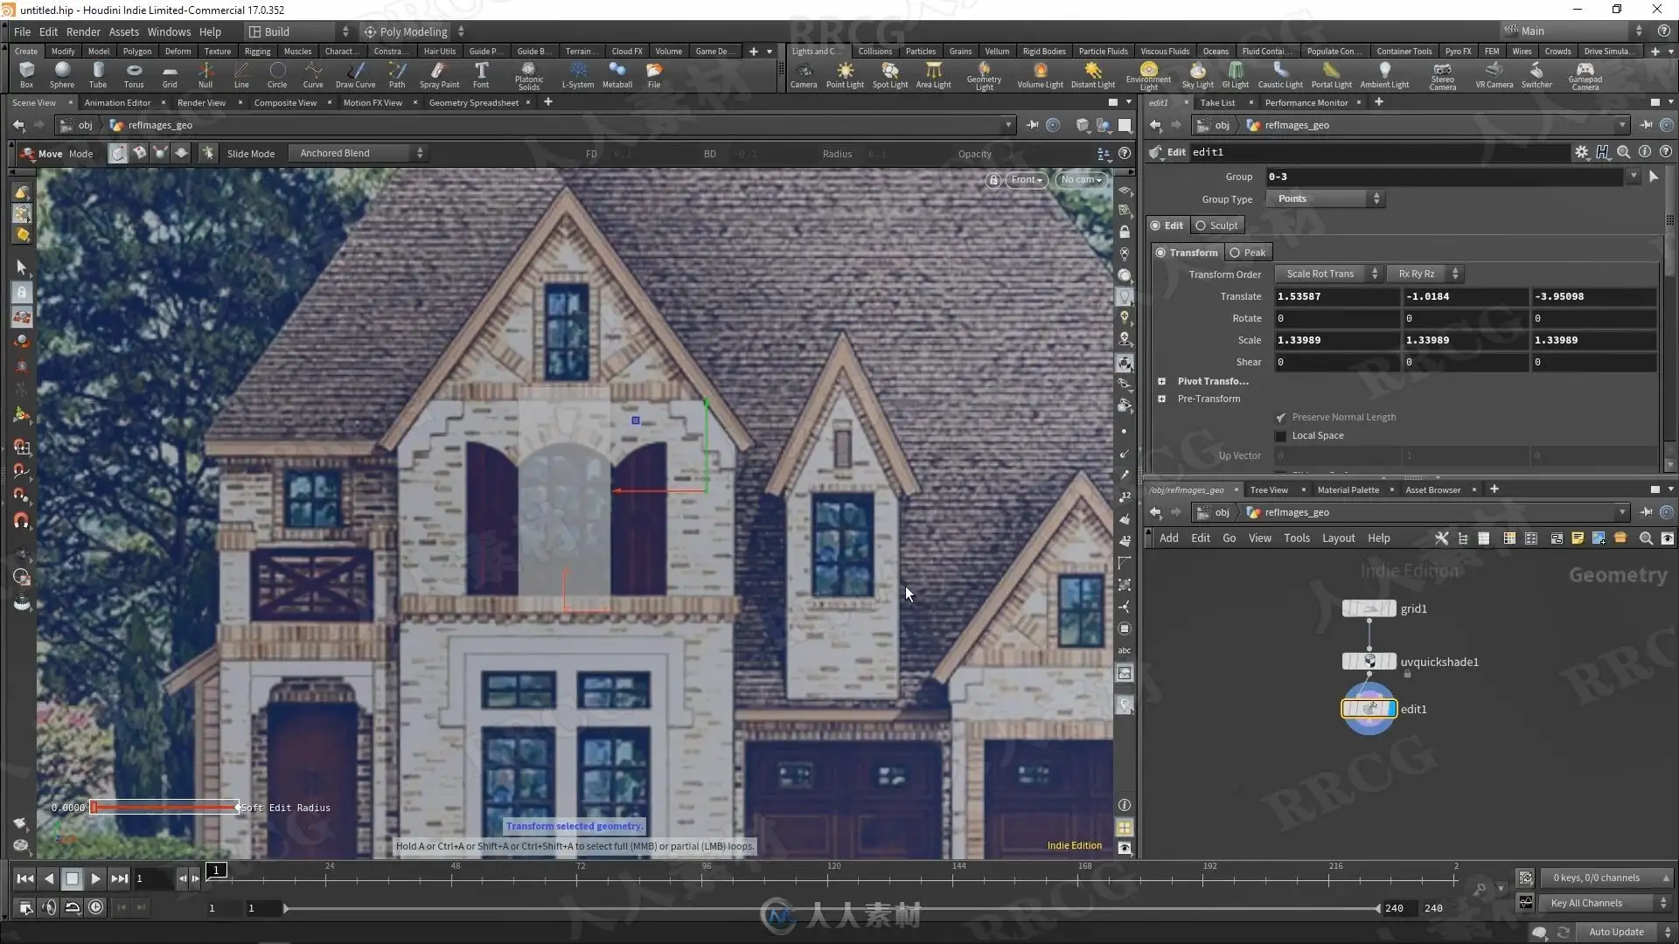Select the Sphere shelf tool

(x=61, y=74)
